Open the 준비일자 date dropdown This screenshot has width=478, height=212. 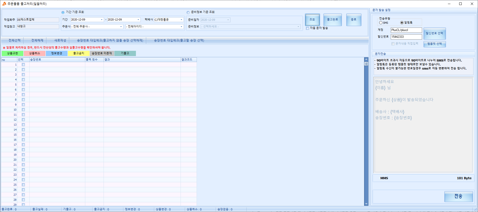[228, 20]
